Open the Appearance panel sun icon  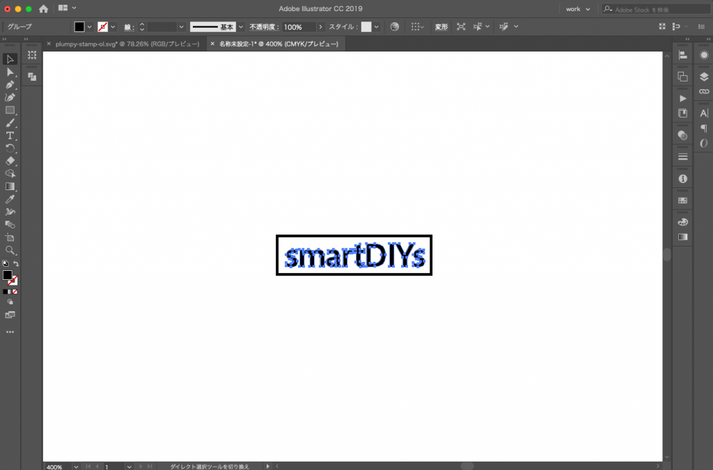pos(704,55)
